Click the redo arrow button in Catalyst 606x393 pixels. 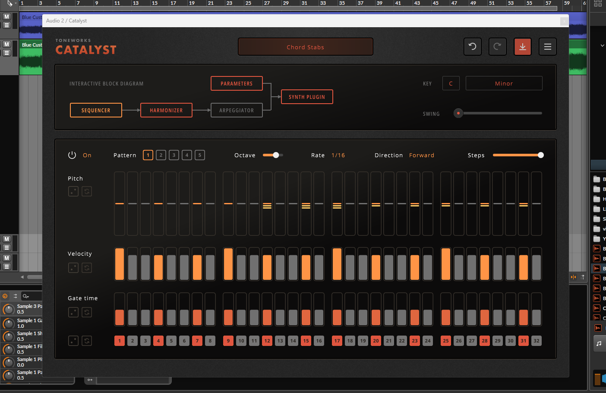[x=498, y=47]
